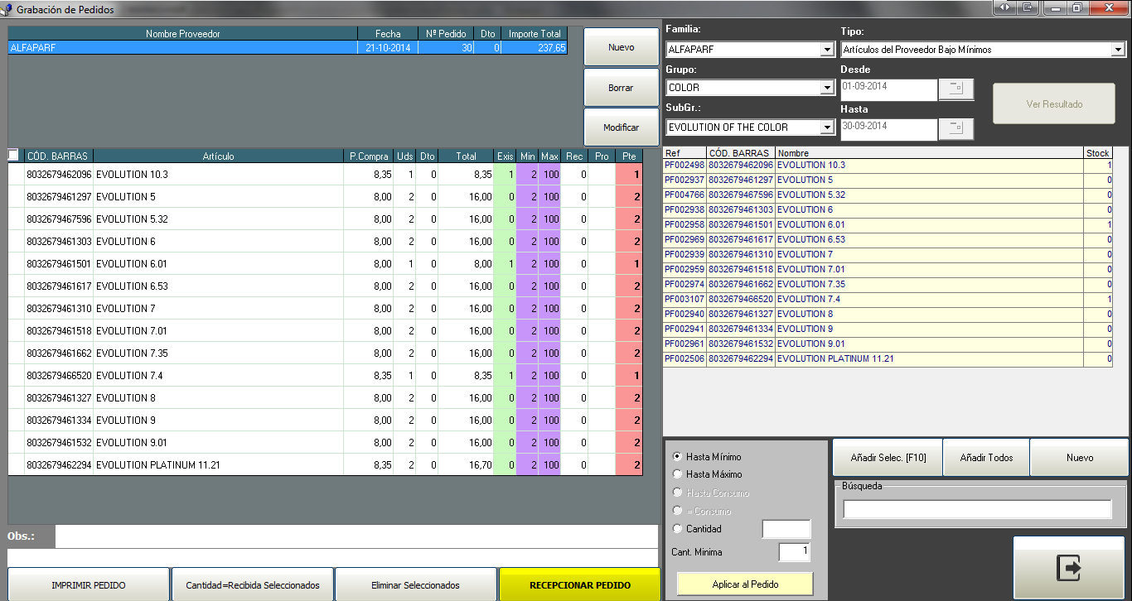Click the Fecha column header
The width and height of the screenshot is (1132, 601).
click(x=388, y=34)
